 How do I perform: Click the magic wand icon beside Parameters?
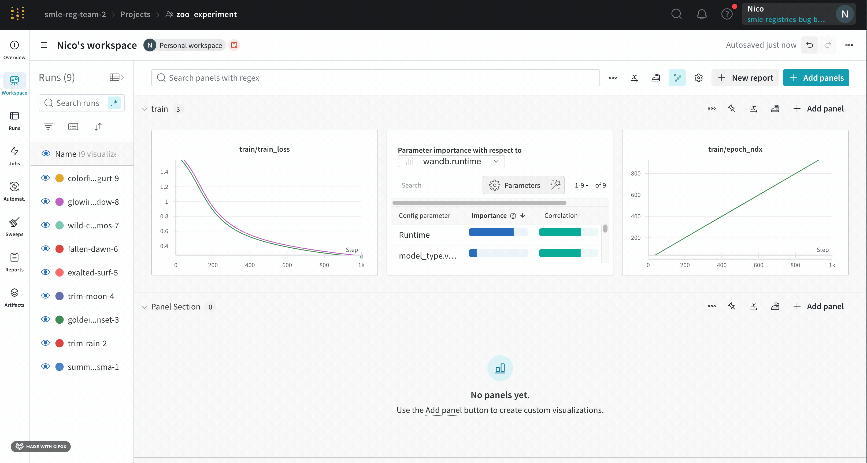[x=555, y=185]
